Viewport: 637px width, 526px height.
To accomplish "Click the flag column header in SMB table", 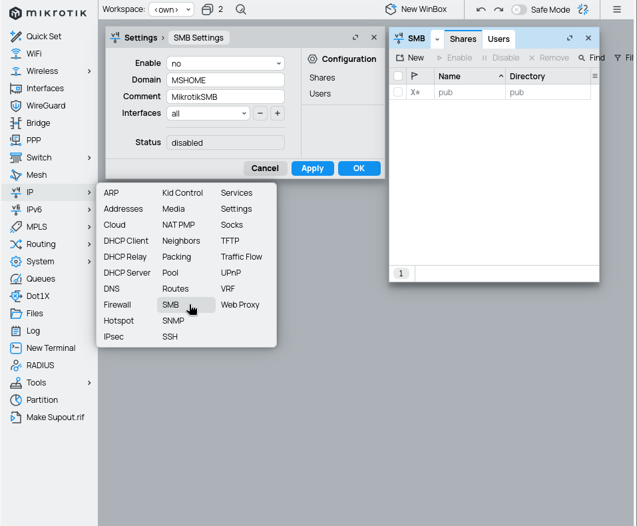I will click(x=415, y=76).
